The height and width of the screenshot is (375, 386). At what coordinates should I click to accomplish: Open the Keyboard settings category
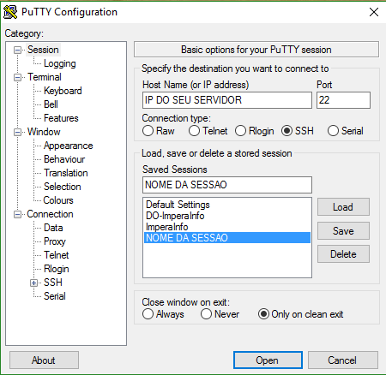tap(63, 91)
